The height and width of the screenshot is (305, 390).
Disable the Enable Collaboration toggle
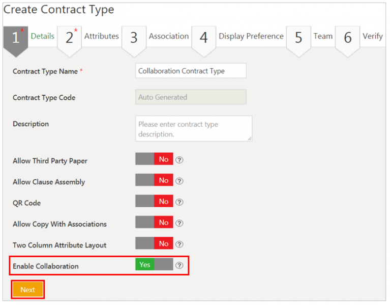[x=154, y=265]
